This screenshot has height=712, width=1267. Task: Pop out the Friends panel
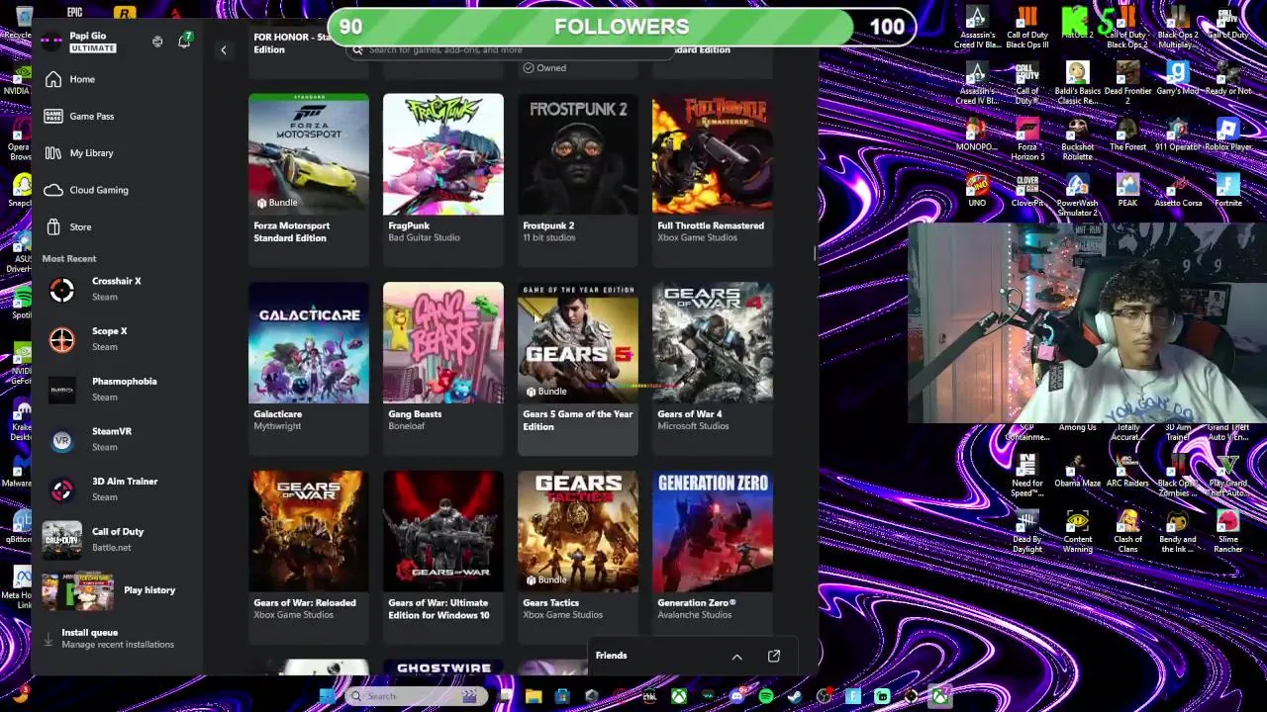pyautogui.click(x=774, y=656)
